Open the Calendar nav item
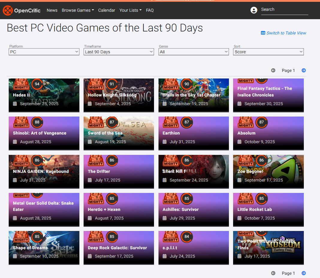The image size is (320, 278). tap(107, 10)
